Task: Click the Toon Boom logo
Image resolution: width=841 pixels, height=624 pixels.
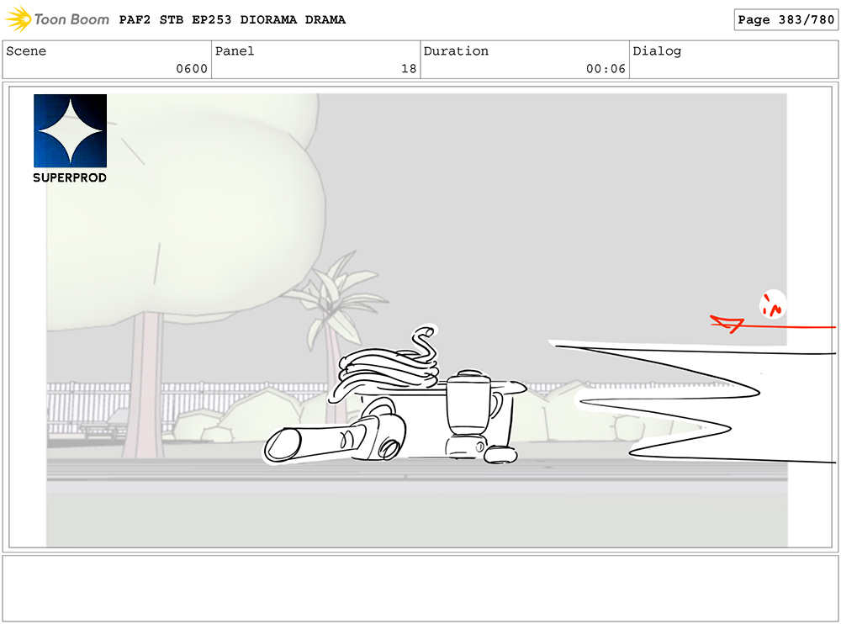Action: (57, 19)
